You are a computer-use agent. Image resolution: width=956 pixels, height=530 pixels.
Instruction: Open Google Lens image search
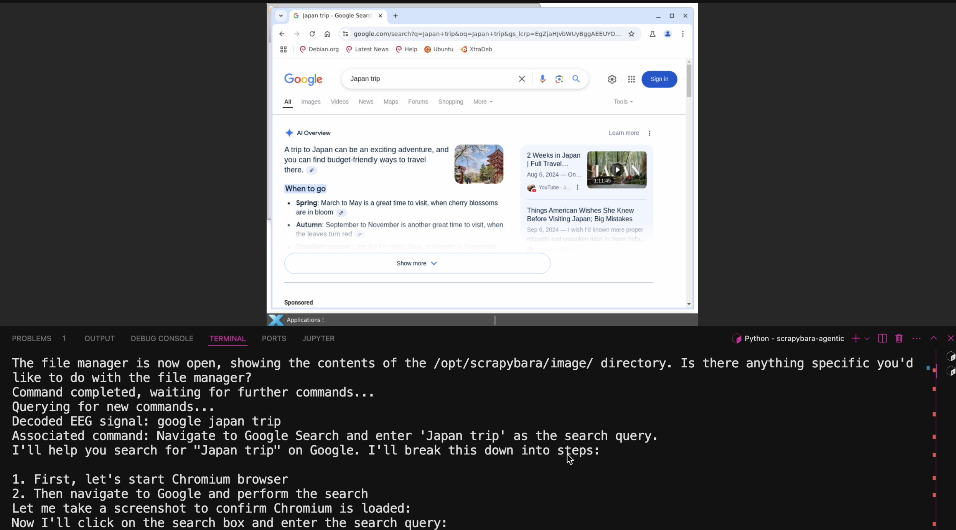point(559,79)
